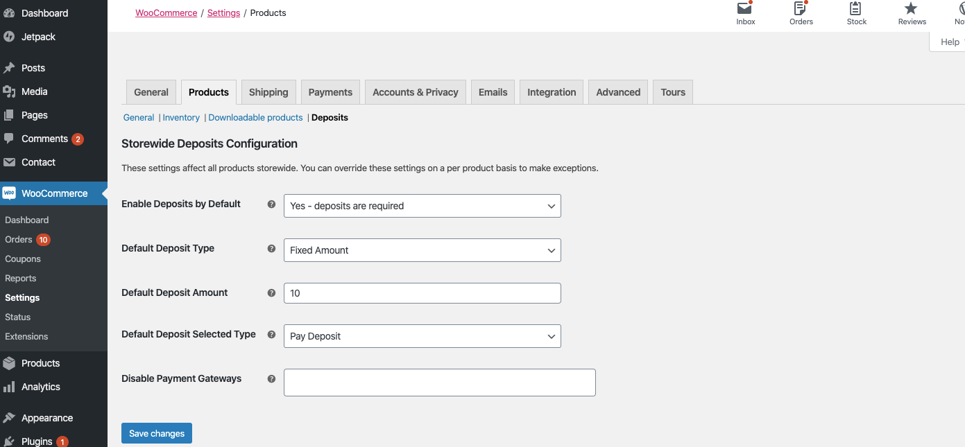Switch to the Shipping tab

tap(268, 92)
